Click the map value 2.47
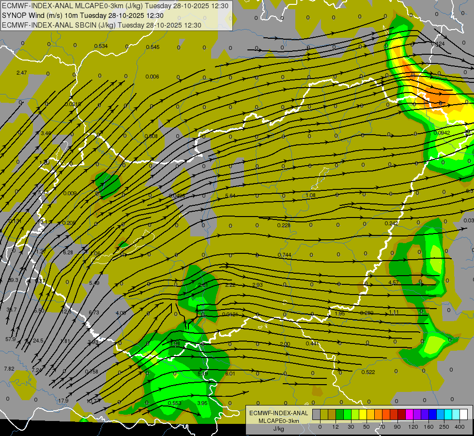 [x=22, y=73]
